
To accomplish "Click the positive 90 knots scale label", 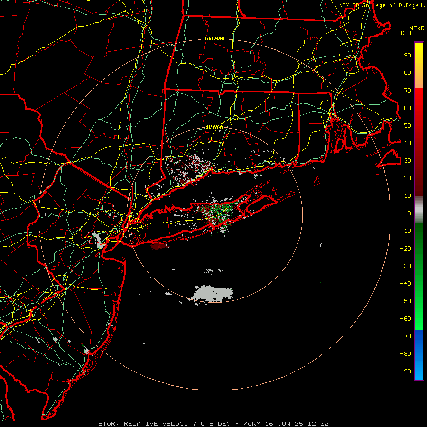I will tap(408, 56).
